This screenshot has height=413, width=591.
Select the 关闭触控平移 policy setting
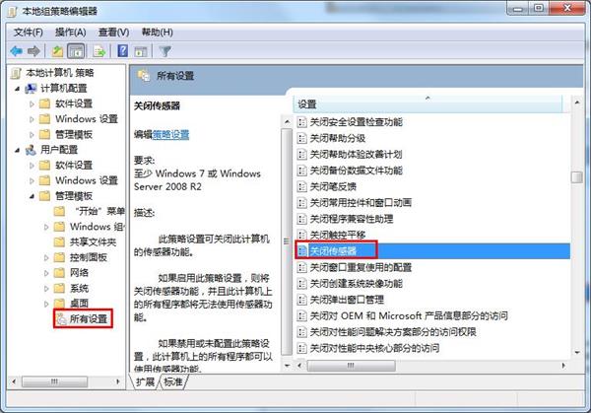click(337, 235)
